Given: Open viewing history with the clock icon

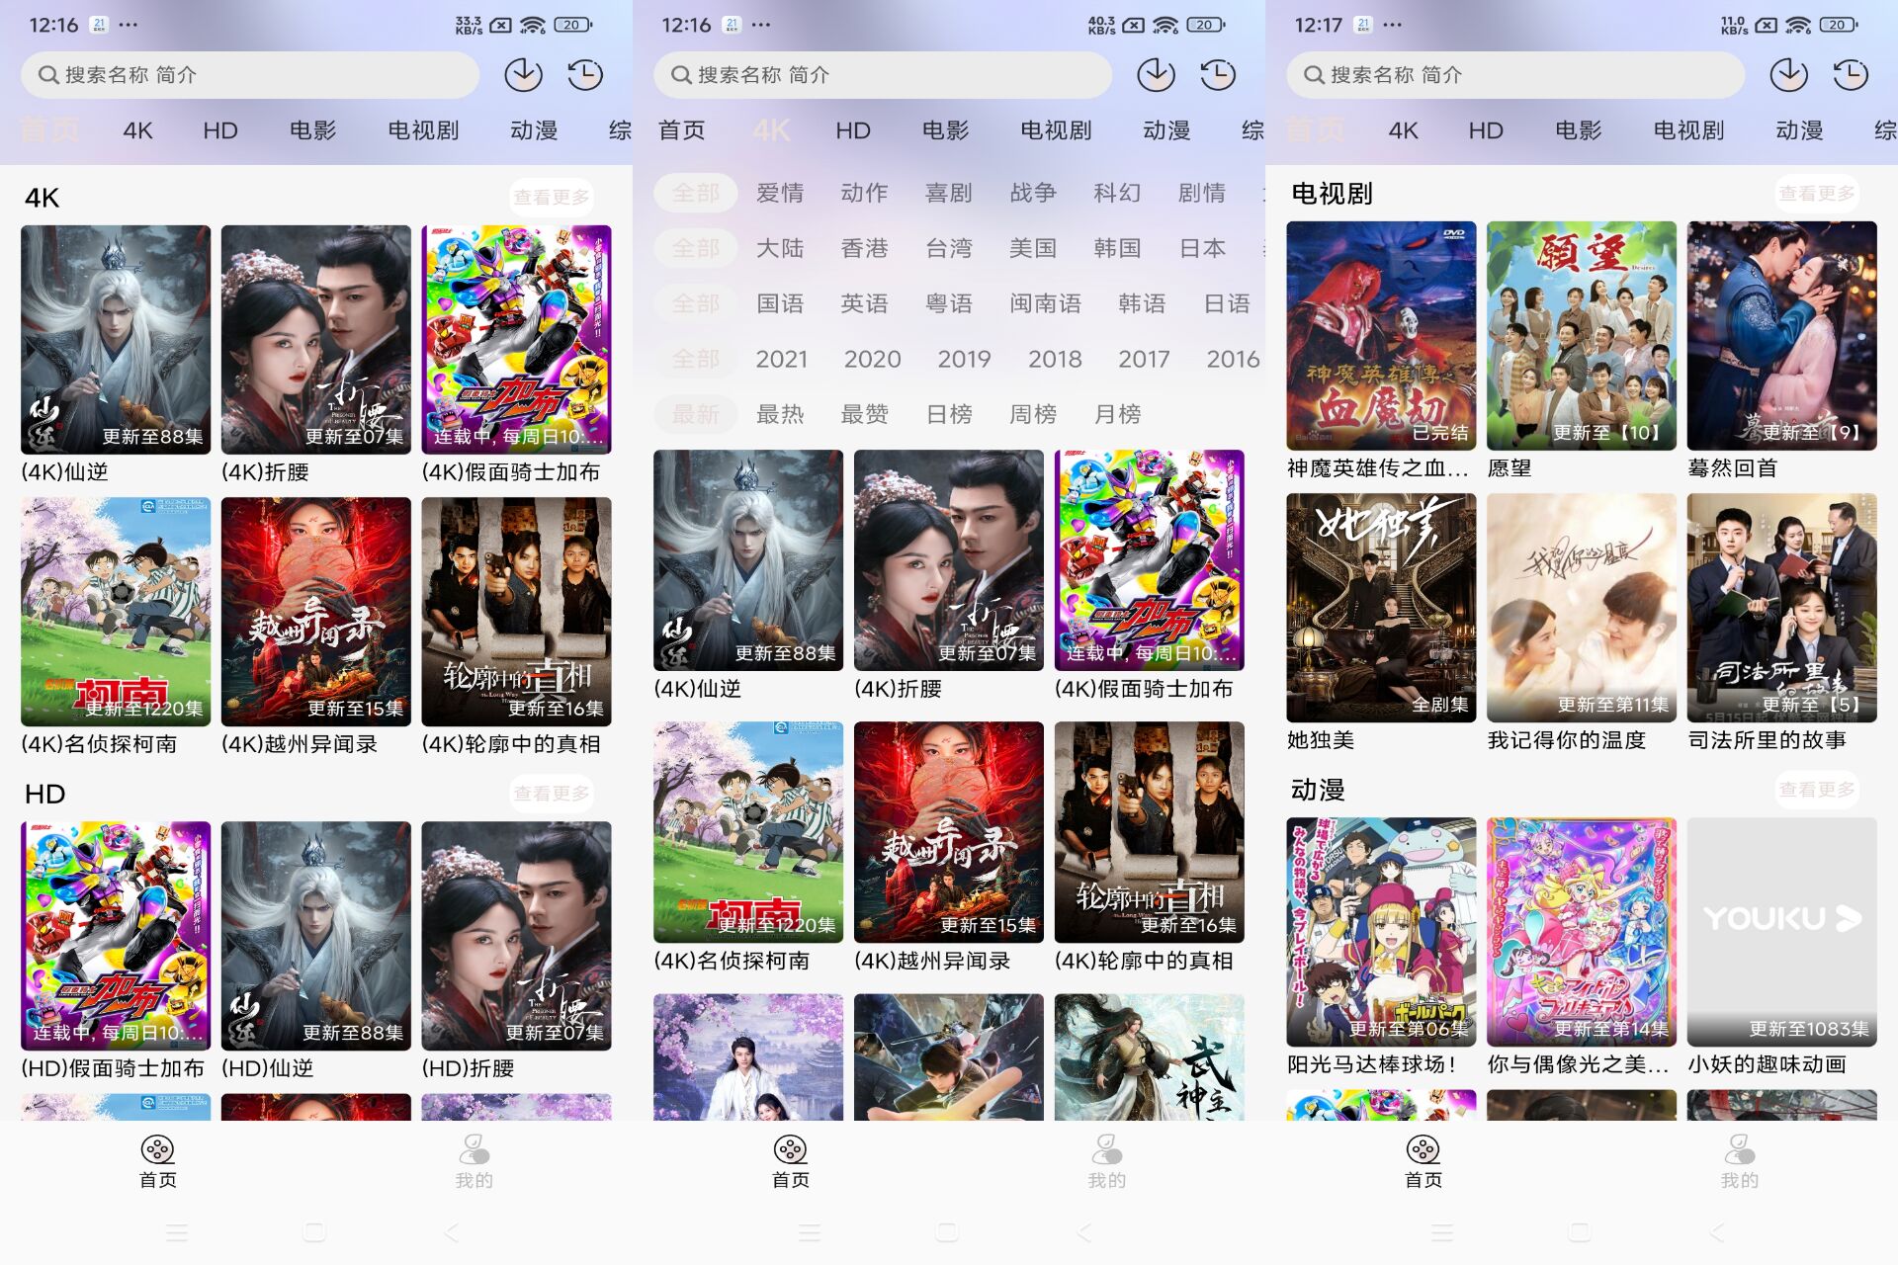Looking at the screenshot, I should 585,75.
